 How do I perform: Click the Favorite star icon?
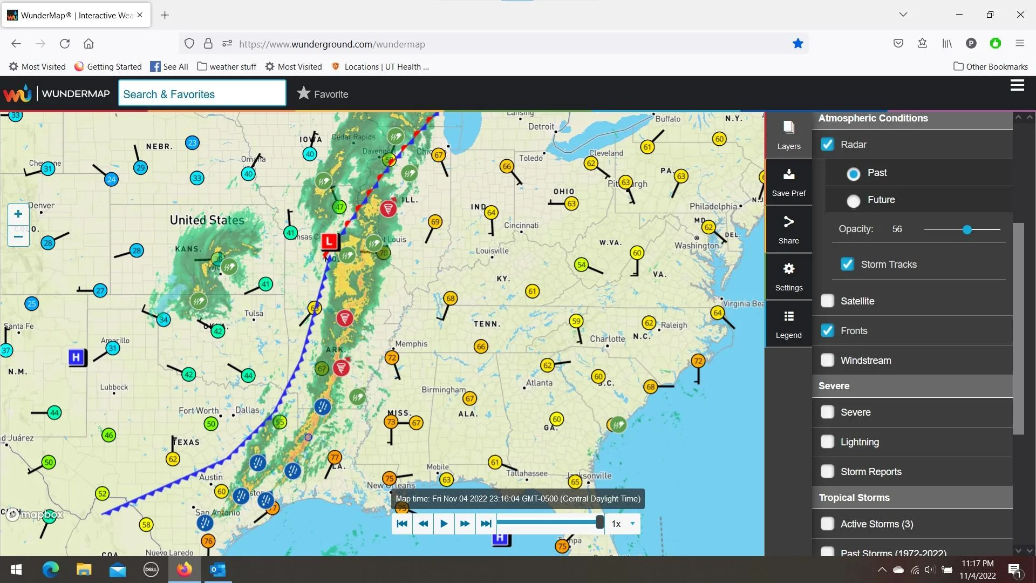(304, 93)
